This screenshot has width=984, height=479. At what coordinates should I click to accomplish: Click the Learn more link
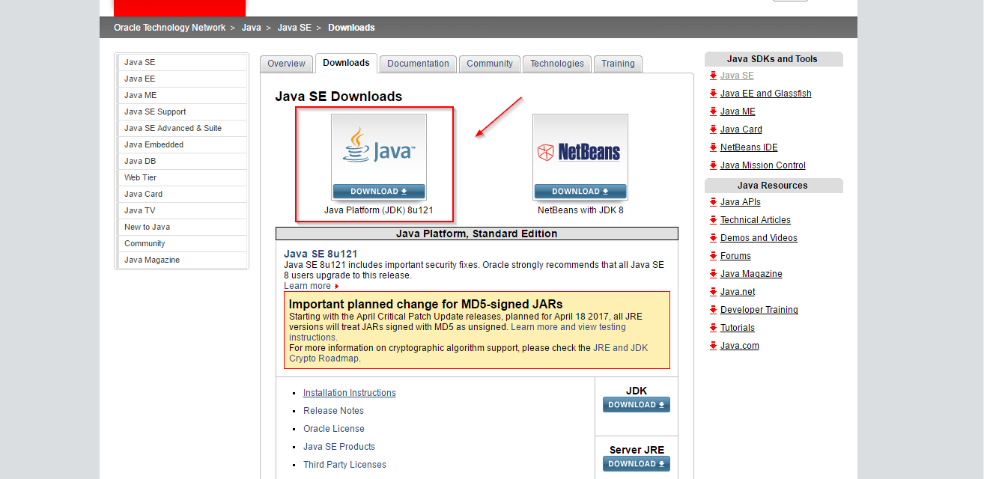coord(307,286)
